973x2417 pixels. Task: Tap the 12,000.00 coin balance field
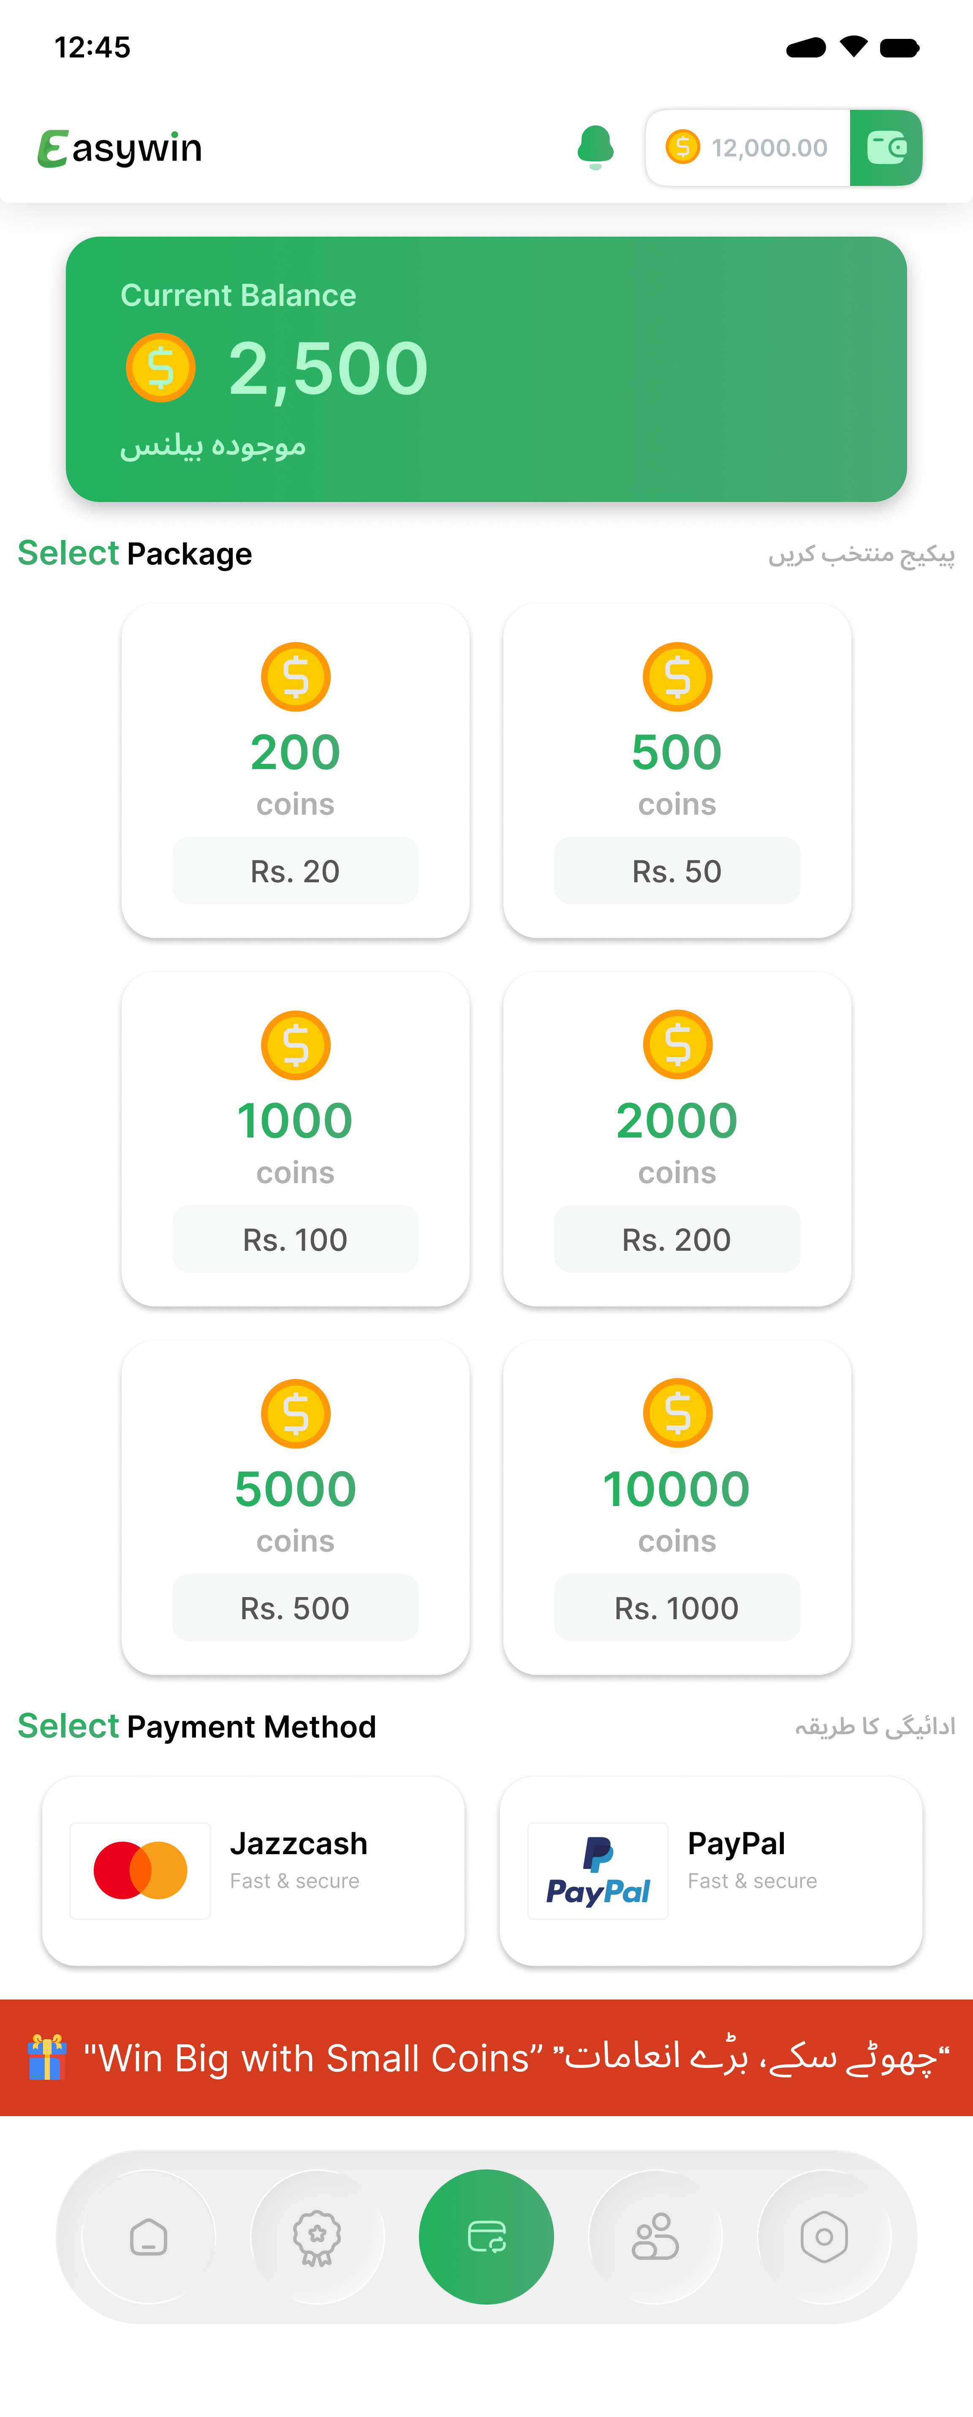(x=748, y=147)
